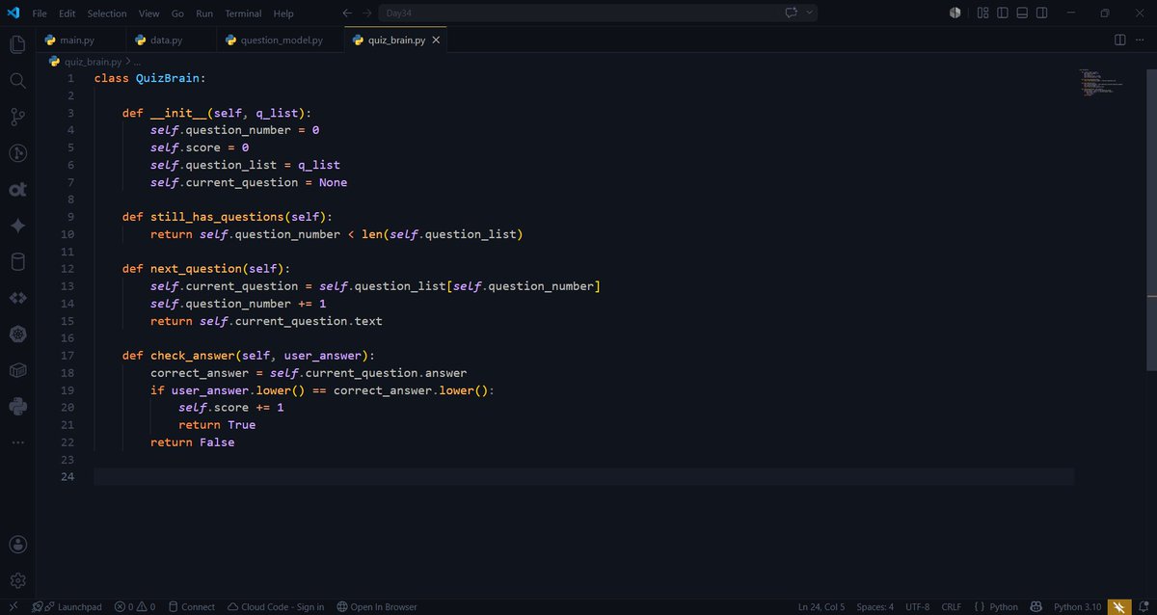The width and height of the screenshot is (1157, 615).
Task: Toggle the bottom panel visibility
Action: point(1023,13)
